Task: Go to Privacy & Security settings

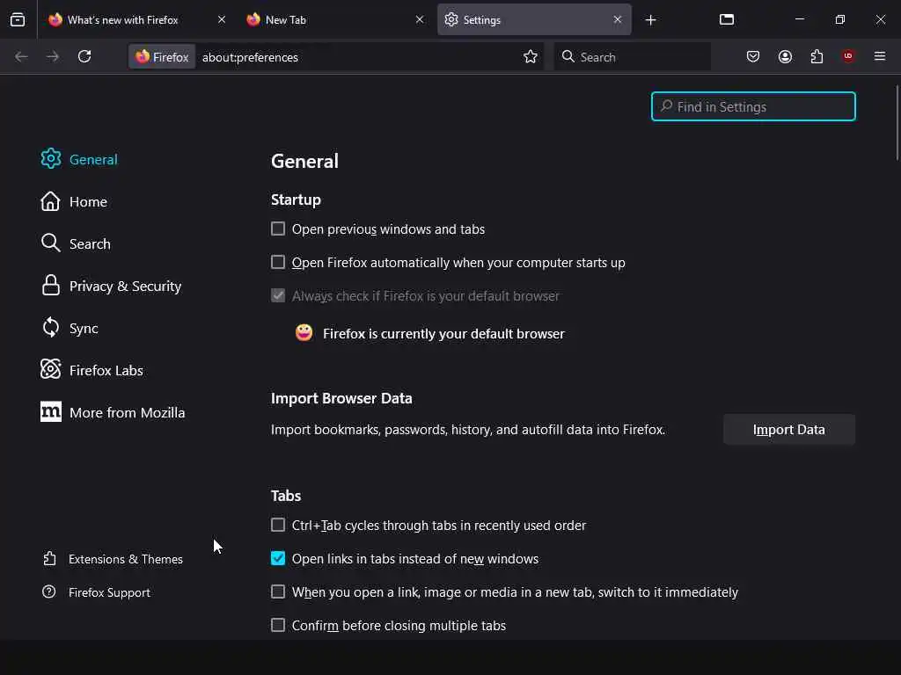Action: pyautogui.click(x=125, y=286)
